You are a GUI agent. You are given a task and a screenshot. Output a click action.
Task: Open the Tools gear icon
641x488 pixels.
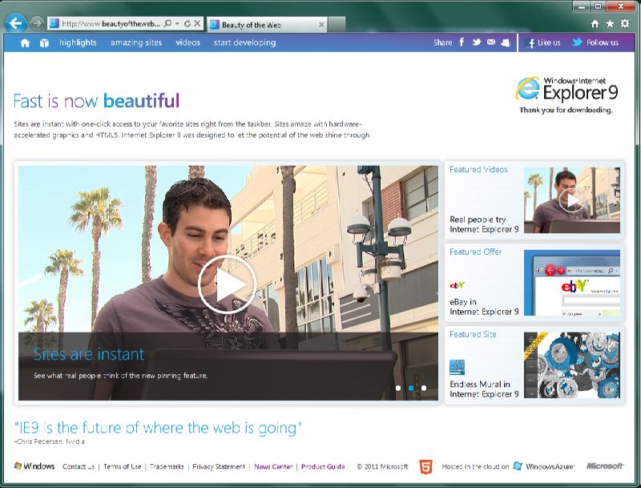tap(625, 24)
